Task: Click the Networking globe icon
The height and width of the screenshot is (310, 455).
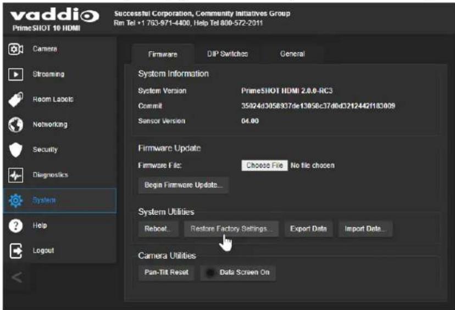Action: click(x=16, y=125)
